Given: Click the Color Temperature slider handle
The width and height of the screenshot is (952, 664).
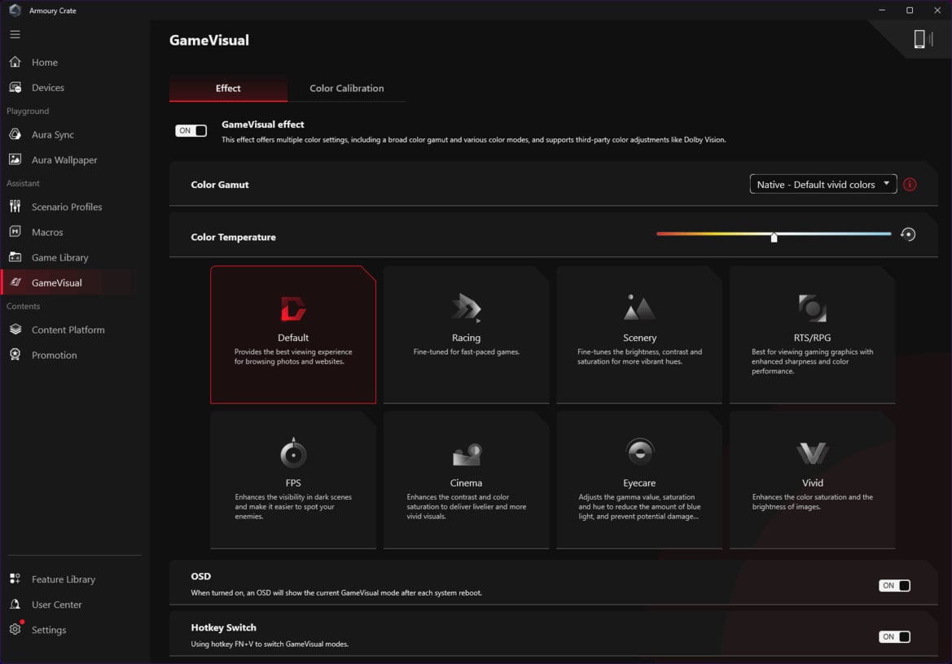Looking at the screenshot, I should tap(774, 237).
